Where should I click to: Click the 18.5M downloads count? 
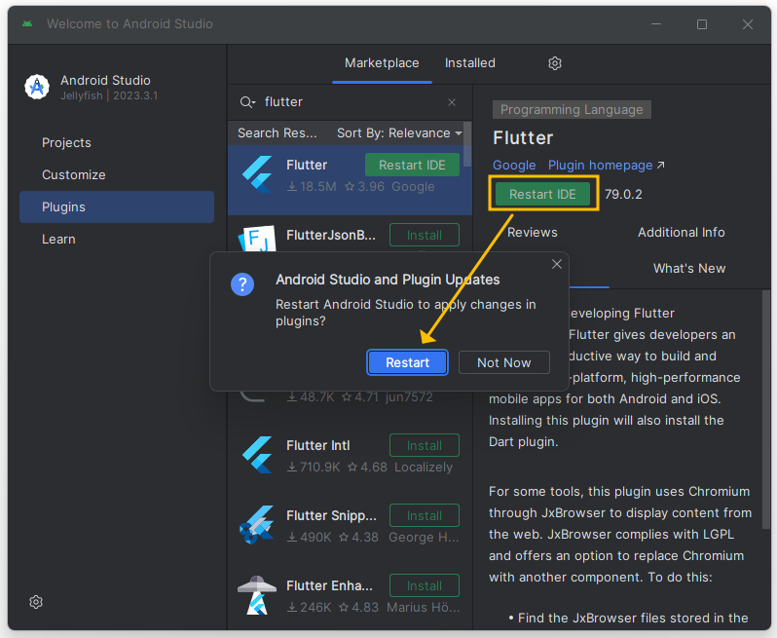(x=312, y=187)
